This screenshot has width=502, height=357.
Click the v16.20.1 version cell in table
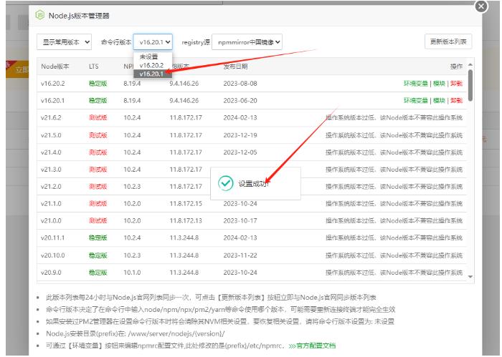point(53,101)
